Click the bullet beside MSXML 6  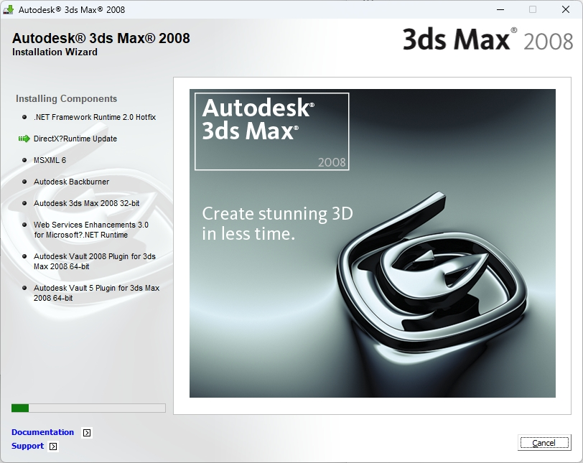[24, 160]
